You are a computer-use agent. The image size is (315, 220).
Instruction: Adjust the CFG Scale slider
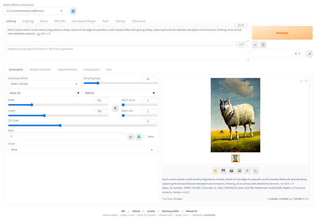point(83,125)
